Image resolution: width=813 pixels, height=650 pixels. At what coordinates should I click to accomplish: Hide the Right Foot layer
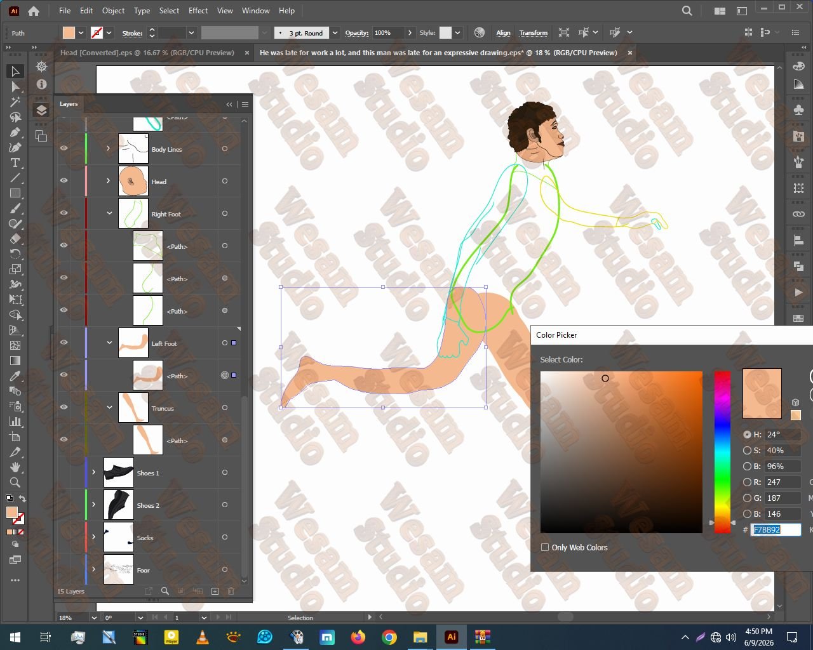[64, 213]
